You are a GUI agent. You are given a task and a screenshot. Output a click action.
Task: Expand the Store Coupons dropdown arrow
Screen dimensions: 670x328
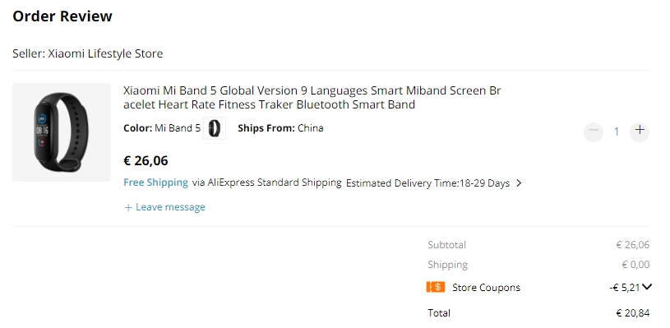(x=647, y=287)
